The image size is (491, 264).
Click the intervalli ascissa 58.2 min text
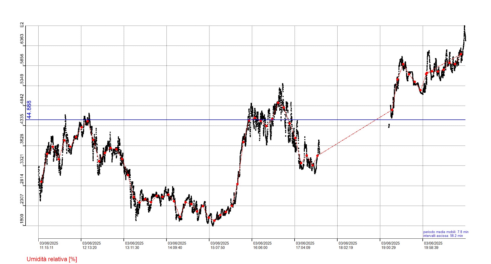443,236
